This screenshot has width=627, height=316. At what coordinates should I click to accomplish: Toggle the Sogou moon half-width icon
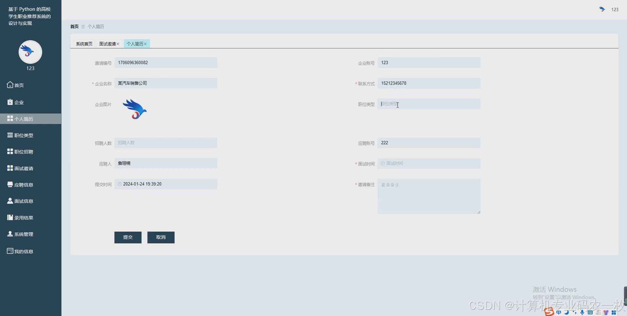pyautogui.click(x=567, y=312)
